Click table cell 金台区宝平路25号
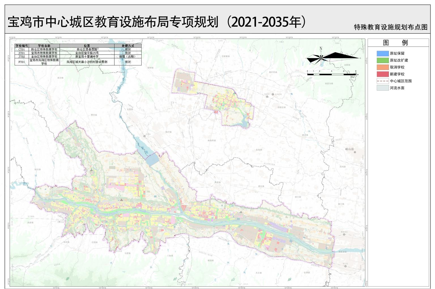The width and height of the screenshot is (435, 289). click(x=87, y=53)
